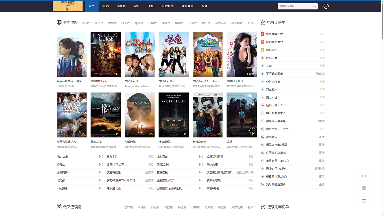Open the 连续剧 navigation tab
The height and width of the screenshot is (216, 384).
tap(121, 6)
